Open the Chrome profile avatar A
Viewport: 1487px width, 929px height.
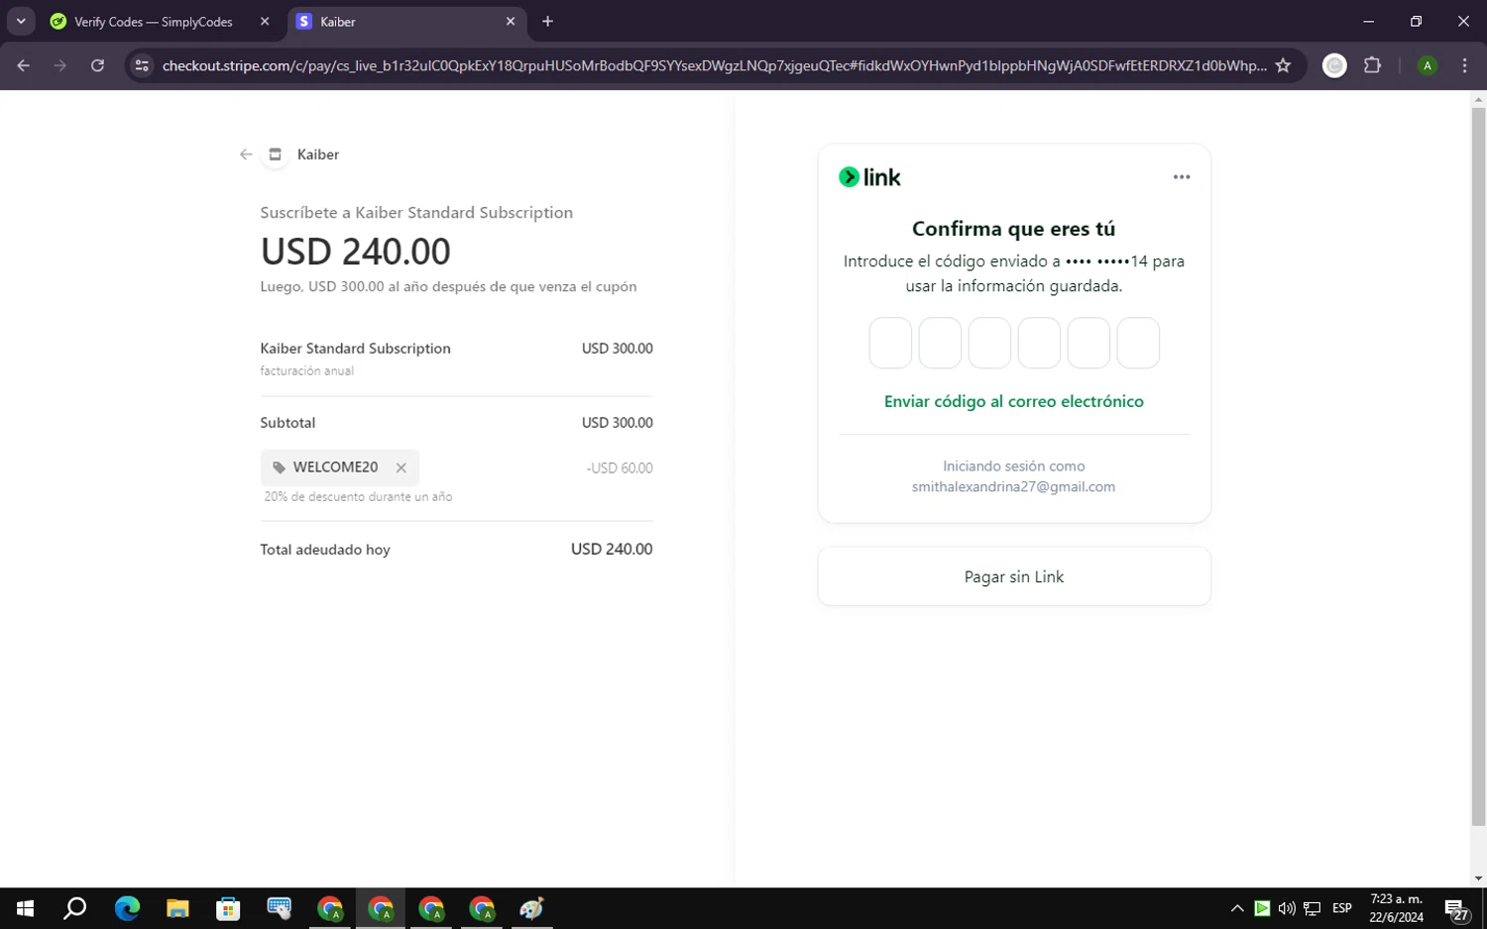point(1427,65)
